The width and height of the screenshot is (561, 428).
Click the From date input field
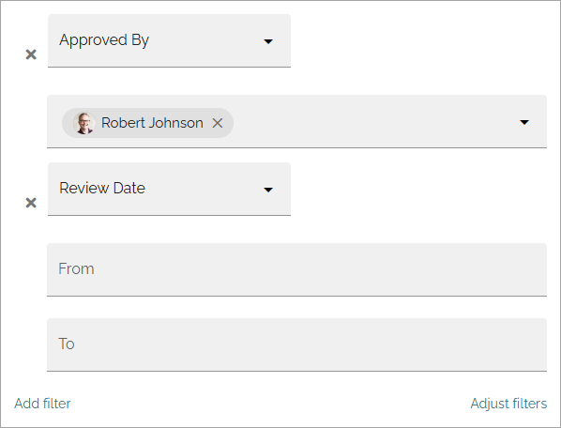coord(297,269)
